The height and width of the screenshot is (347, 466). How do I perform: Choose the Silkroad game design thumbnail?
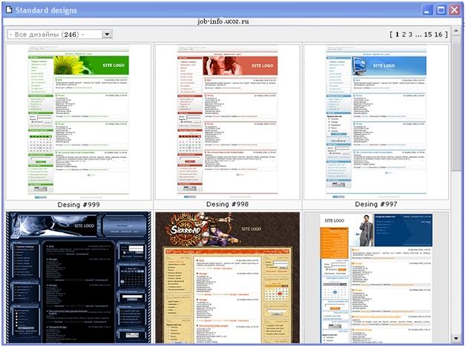coord(227,277)
